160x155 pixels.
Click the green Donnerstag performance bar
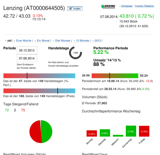[131, 131]
